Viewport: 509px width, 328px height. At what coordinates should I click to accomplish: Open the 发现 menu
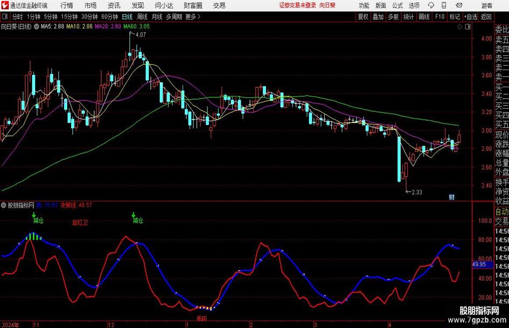[138, 5]
